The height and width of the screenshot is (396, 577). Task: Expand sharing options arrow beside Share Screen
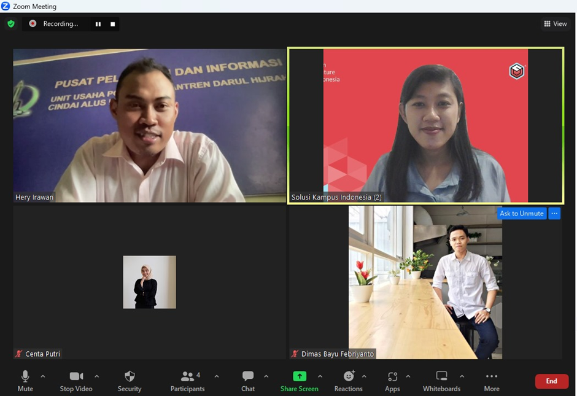(320, 376)
